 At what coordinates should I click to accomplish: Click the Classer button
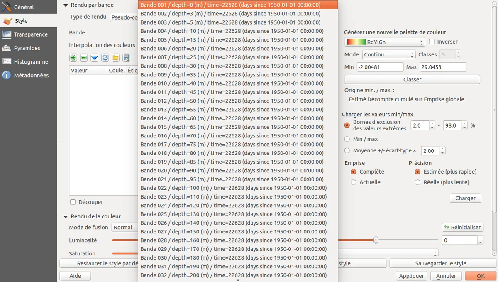coord(412,79)
